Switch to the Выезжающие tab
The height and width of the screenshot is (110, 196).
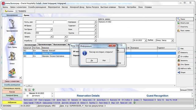click(x=60, y=45)
